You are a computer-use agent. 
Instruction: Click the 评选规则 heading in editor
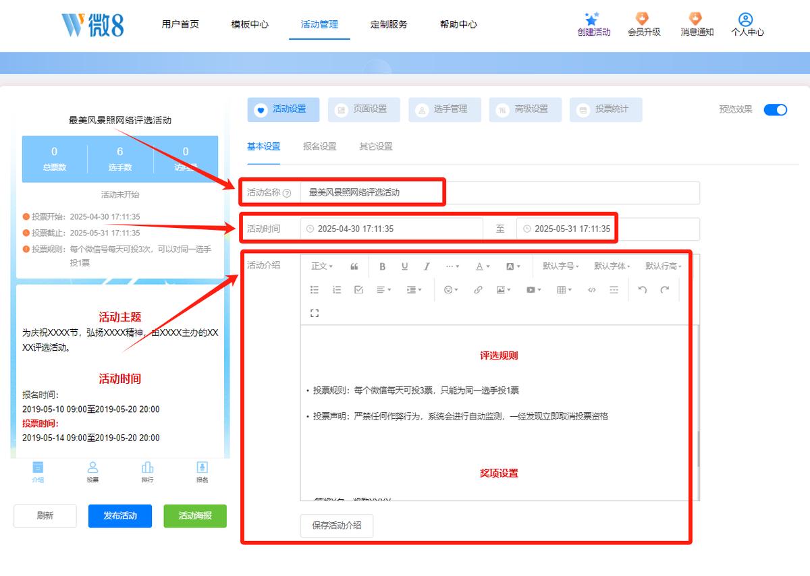[499, 355]
